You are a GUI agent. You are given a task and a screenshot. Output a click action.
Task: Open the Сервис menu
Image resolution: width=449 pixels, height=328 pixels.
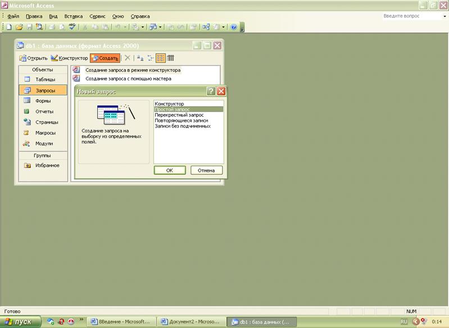tap(97, 16)
